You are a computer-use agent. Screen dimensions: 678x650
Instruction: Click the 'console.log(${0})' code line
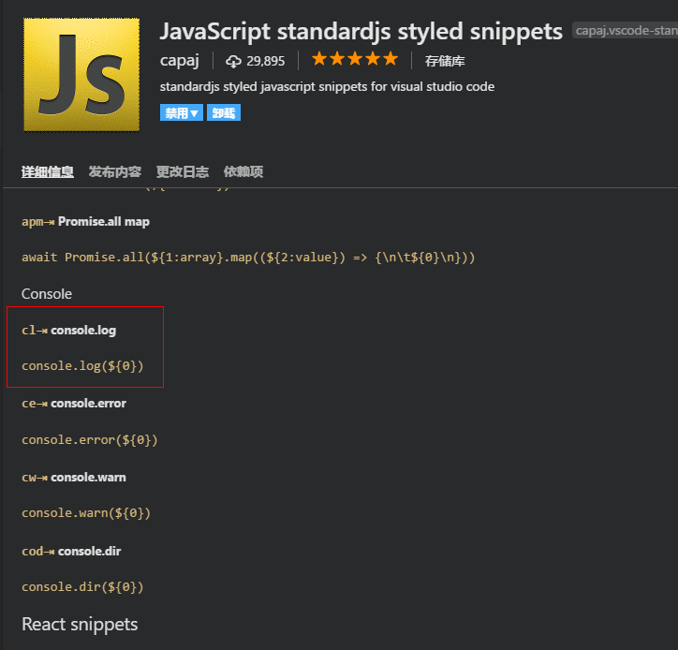coord(82,366)
